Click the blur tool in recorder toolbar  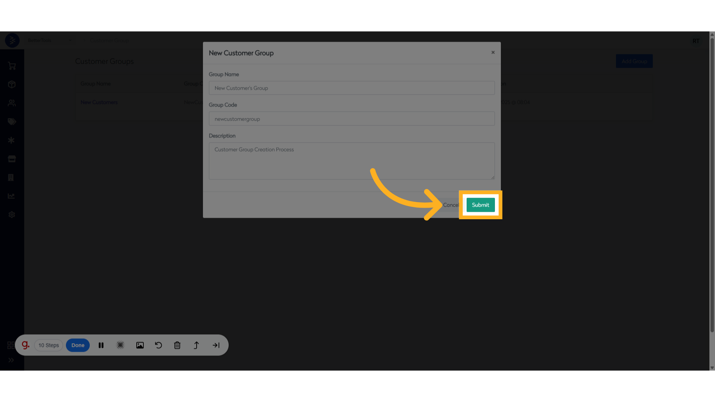(x=120, y=345)
